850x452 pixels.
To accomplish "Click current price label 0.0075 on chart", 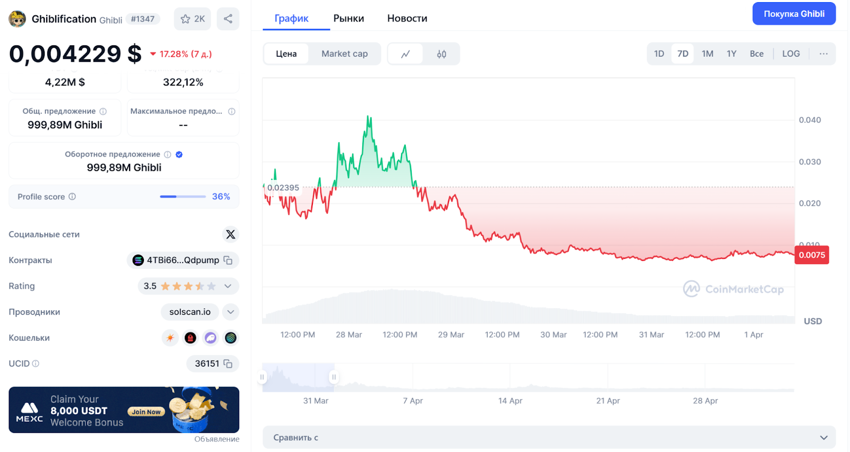I will tap(811, 255).
